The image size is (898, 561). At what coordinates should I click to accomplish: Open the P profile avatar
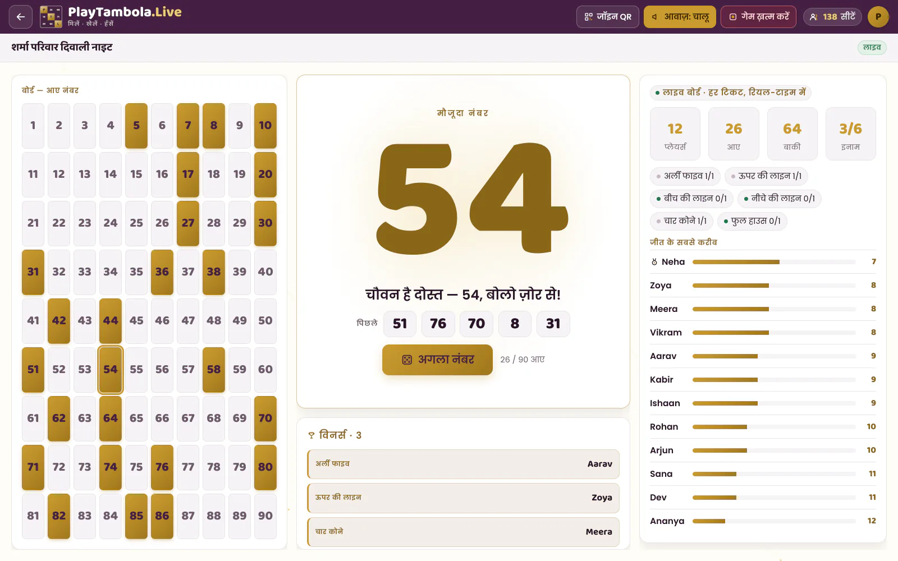pyautogui.click(x=878, y=17)
